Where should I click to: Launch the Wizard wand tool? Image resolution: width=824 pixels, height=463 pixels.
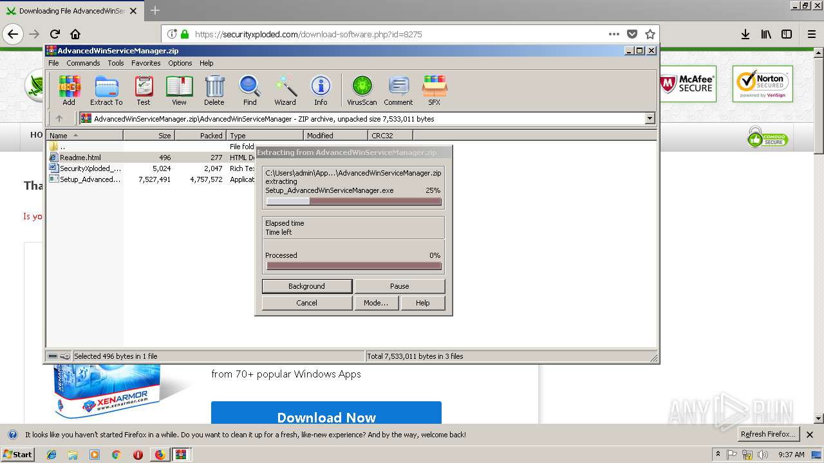[x=285, y=91]
